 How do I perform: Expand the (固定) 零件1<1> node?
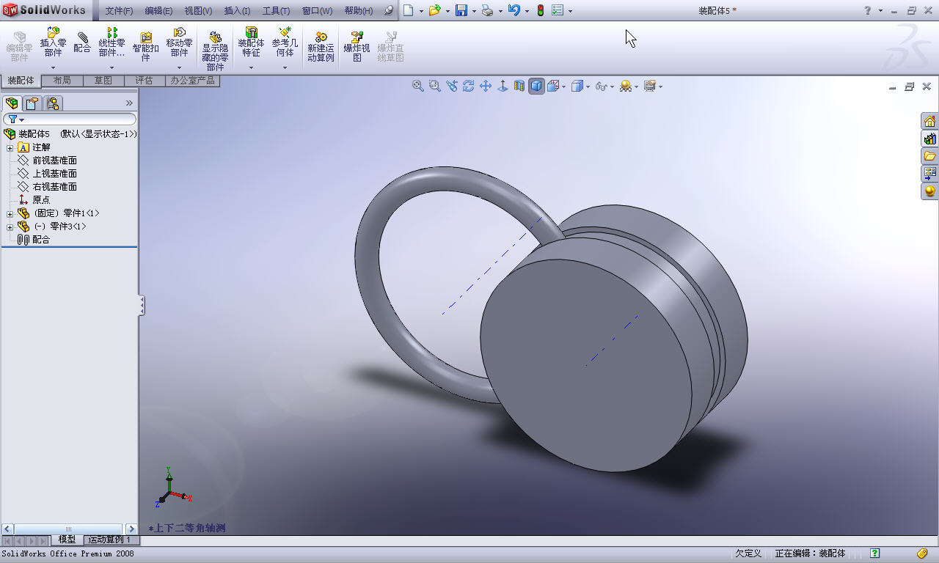(x=10, y=213)
